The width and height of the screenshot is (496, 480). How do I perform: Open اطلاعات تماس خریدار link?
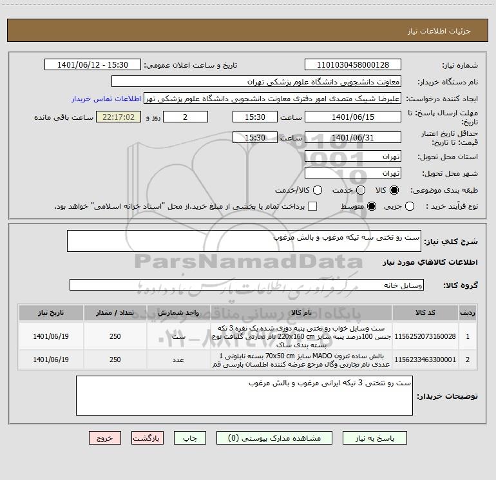click(106, 99)
